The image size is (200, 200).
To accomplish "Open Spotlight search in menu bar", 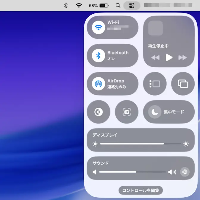I will (118, 5).
